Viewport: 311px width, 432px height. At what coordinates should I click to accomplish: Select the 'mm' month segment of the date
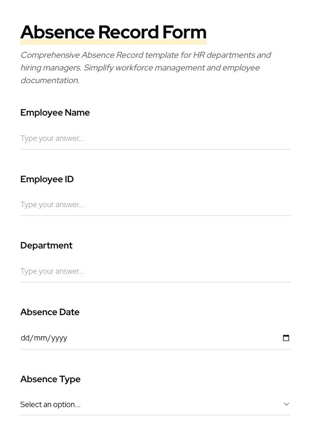point(41,338)
